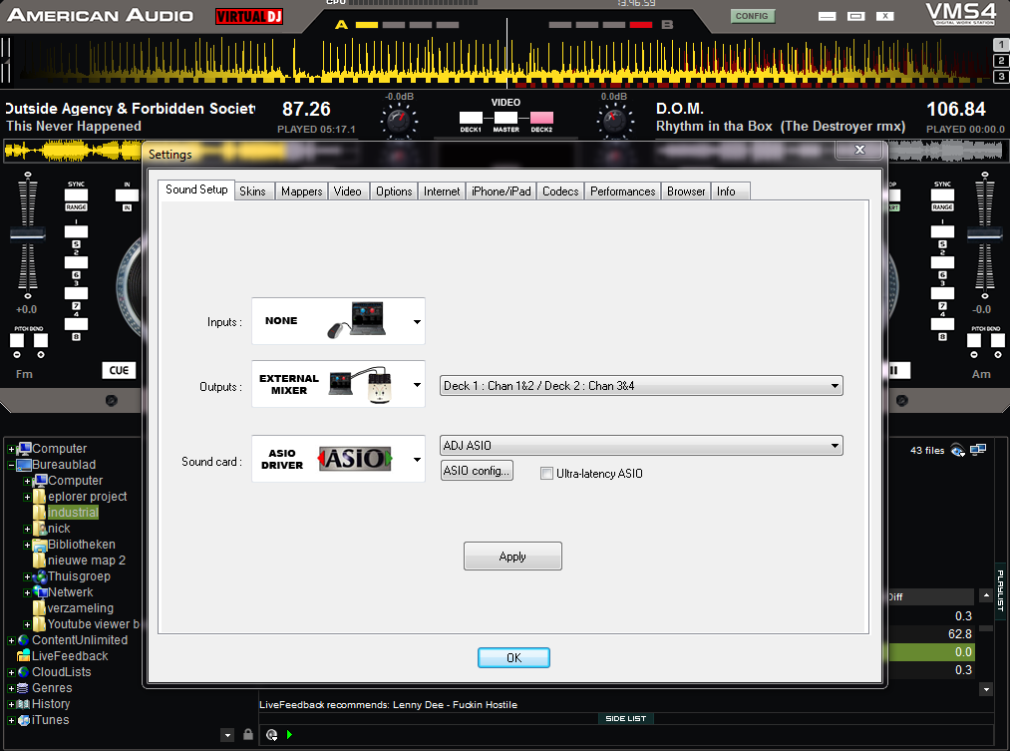Click right deck pitch bend plus button
The height and width of the screenshot is (751, 1010).
click(x=998, y=341)
